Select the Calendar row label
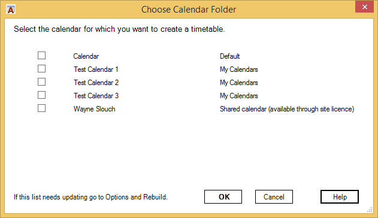Viewport: 378px width, 218px height. pyautogui.click(x=86, y=56)
